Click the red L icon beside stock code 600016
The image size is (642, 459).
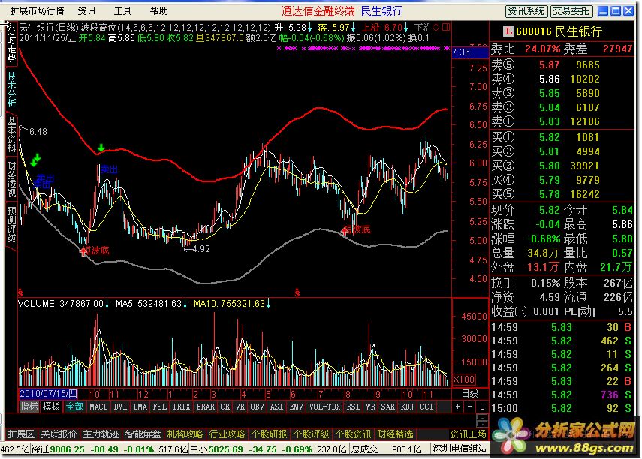point(508,31)
